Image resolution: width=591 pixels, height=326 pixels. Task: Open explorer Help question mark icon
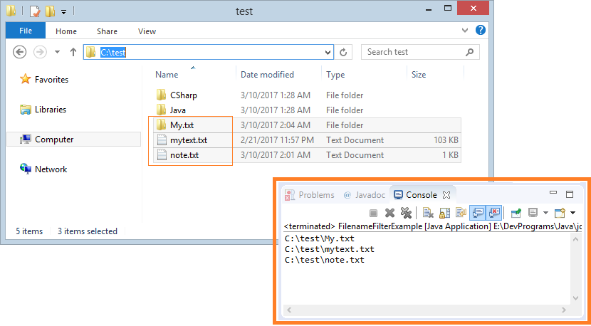[x=481, y=31]
